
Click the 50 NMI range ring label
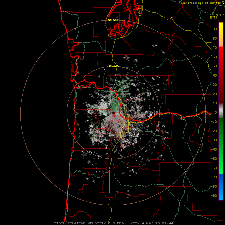tap(113, 66)
